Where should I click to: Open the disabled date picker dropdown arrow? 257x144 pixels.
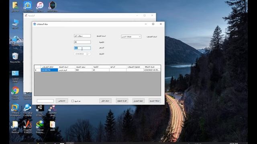click(x=89, y=54)
